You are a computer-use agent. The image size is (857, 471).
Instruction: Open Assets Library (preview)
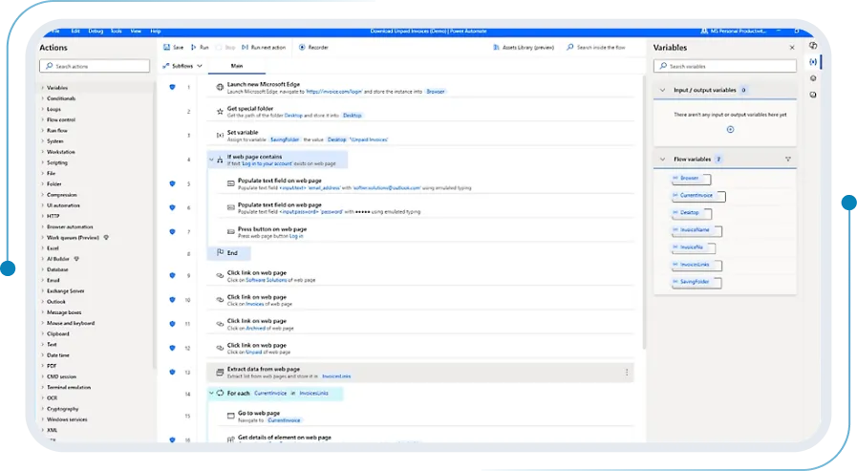524,48
